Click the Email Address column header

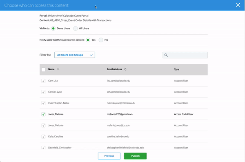(x=114, y=69)
